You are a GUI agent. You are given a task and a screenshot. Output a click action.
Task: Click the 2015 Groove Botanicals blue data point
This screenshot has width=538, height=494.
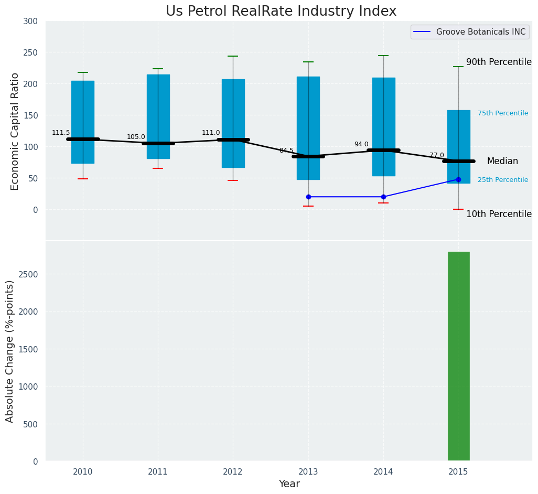458,179
